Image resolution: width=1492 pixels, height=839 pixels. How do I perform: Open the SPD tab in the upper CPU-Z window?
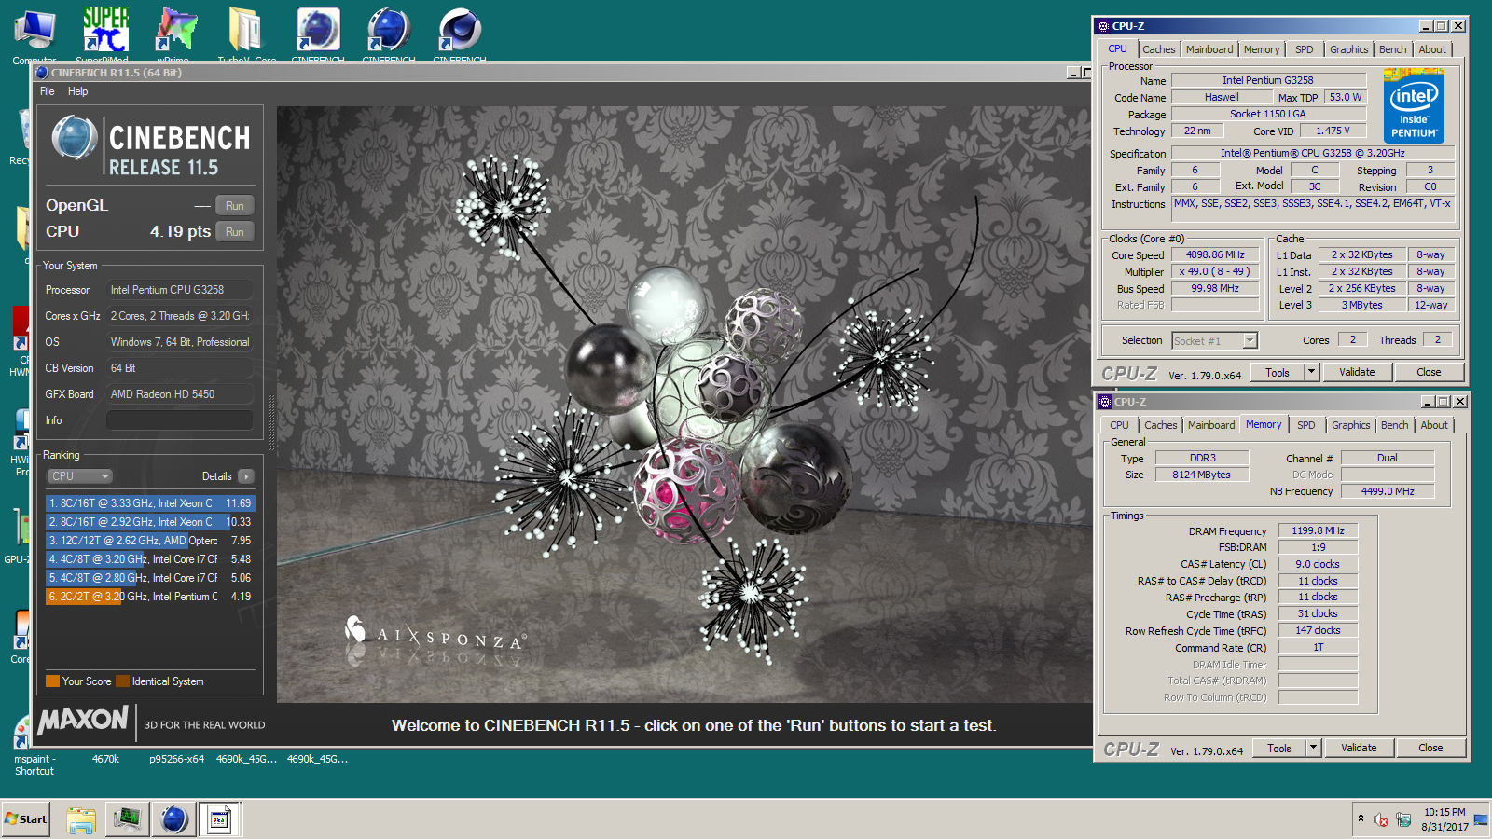1305,49
